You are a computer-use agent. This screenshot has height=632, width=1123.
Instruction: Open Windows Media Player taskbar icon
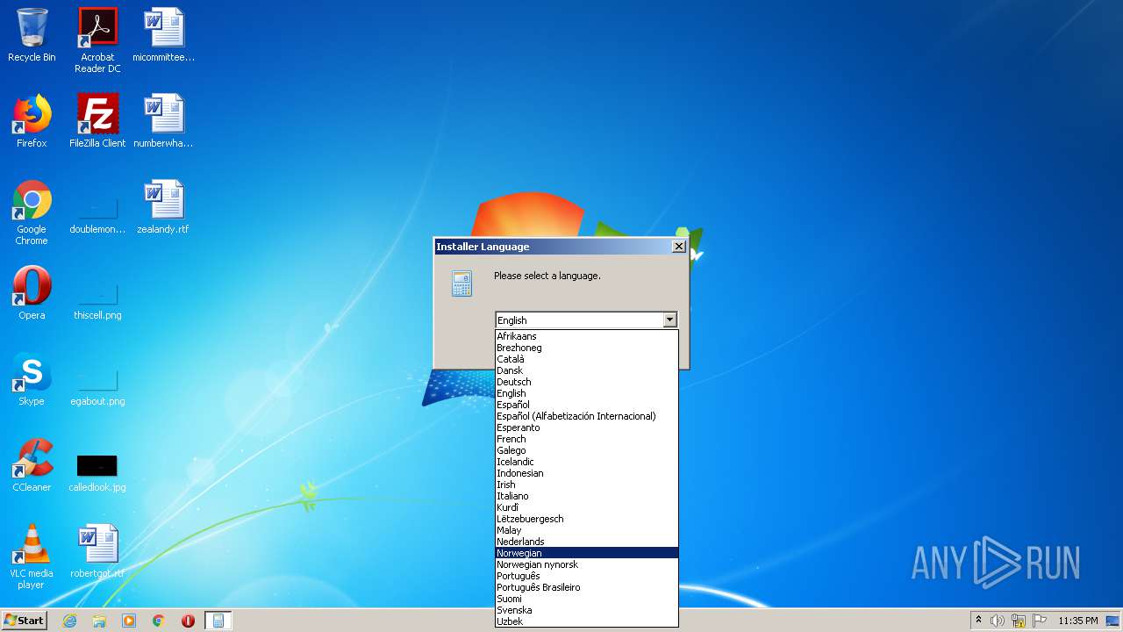(x=129, y=621)
